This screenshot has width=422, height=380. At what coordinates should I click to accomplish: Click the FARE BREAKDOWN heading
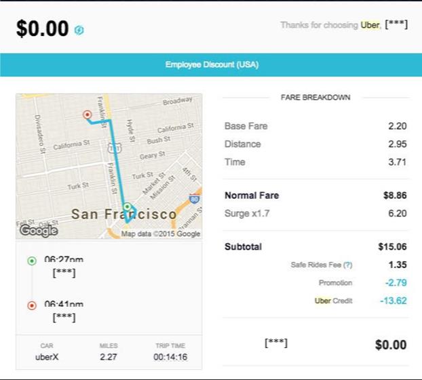[x=315, y=98]
